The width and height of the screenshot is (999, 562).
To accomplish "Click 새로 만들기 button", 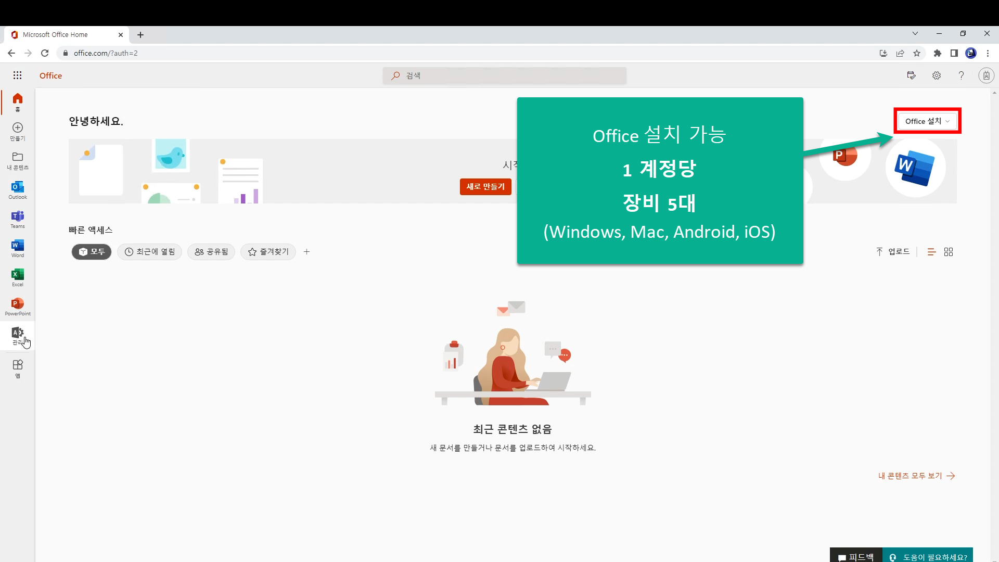I will pyautogui.click(x=485, y=187).
